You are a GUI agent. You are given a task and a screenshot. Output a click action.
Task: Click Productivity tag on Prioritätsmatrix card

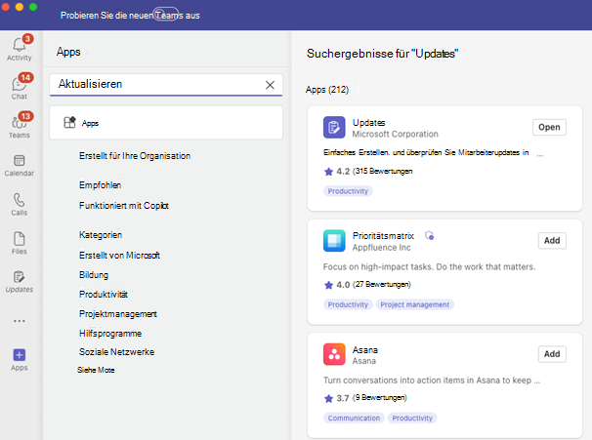tap(348, 304)
